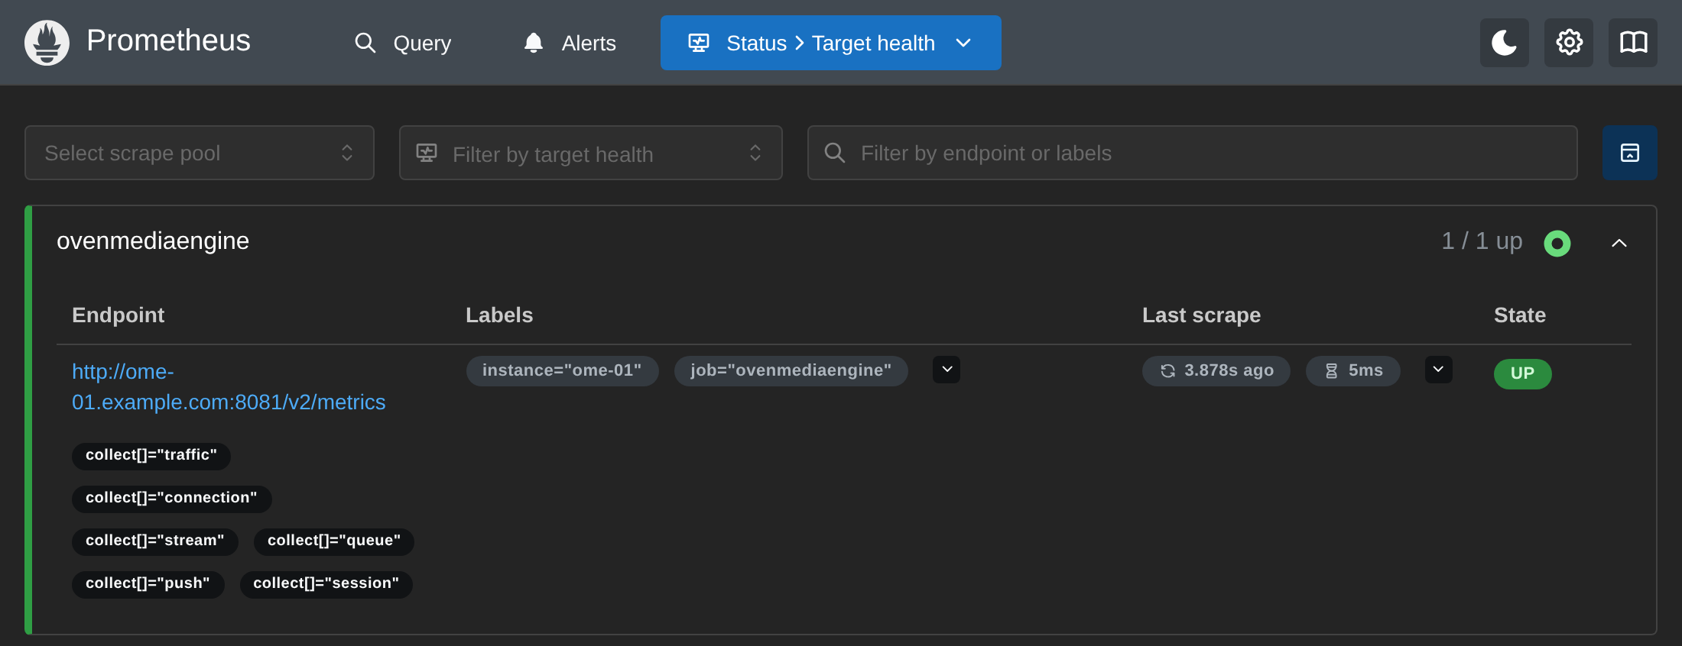Click the green health ring indicator
The height and width of the screenshot is (646, 1682).
1557,244
